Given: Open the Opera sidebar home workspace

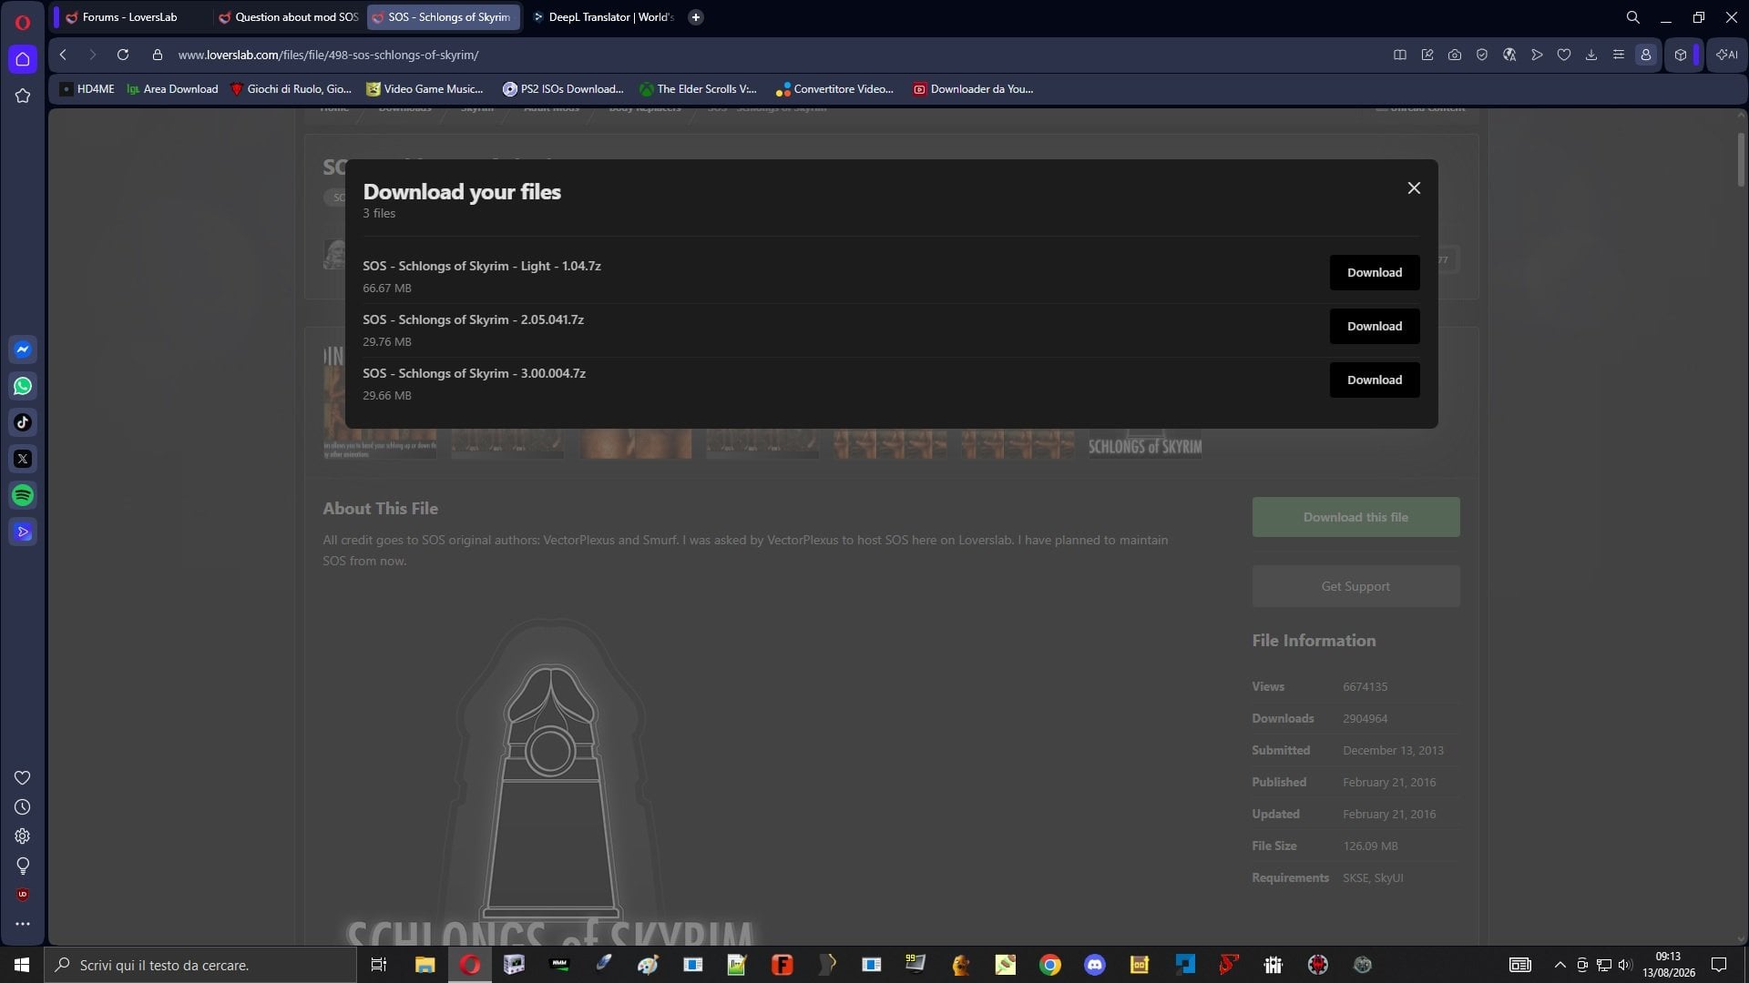Looking at the screenshot, I should click(23, 59).
